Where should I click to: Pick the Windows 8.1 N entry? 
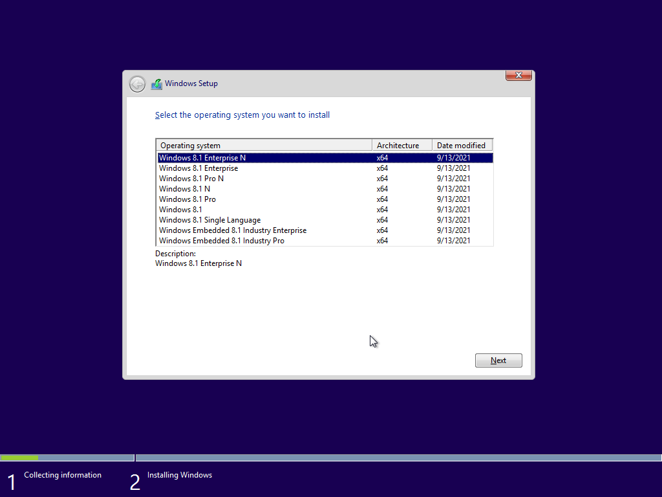tap(325, 189)
